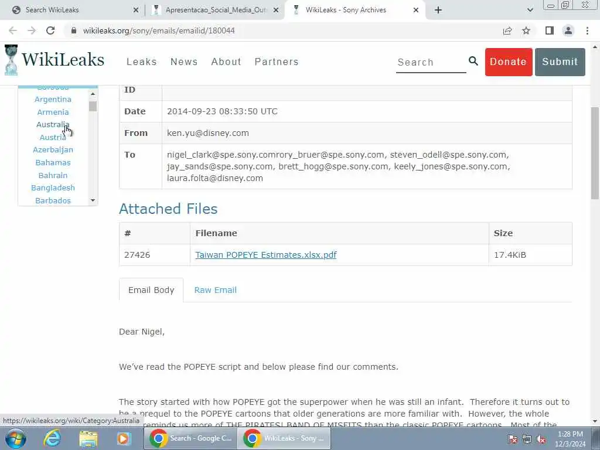Viewport: 600px width, 450px height.
Task: Reload the current page
Action: point(50,30)
